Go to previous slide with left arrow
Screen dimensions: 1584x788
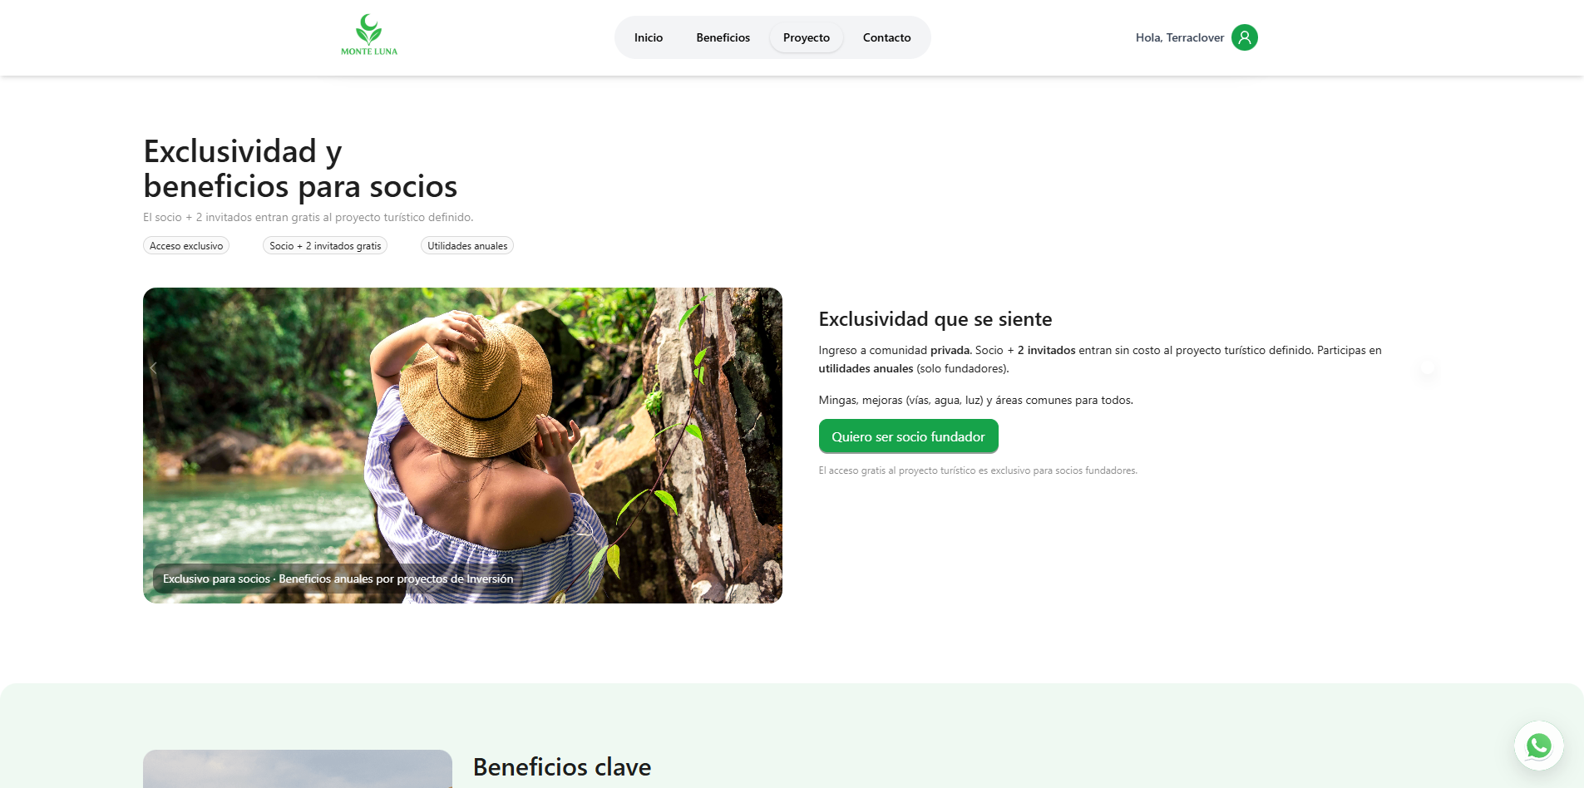[153, 367]
